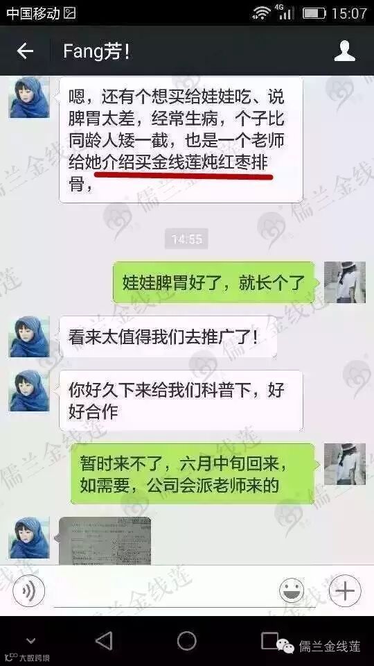
Task: Tap the 14:55 timestamp label
Action: point(187,239)
